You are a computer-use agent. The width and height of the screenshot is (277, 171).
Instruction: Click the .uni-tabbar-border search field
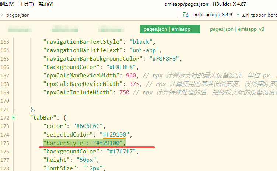pos(259,15)
